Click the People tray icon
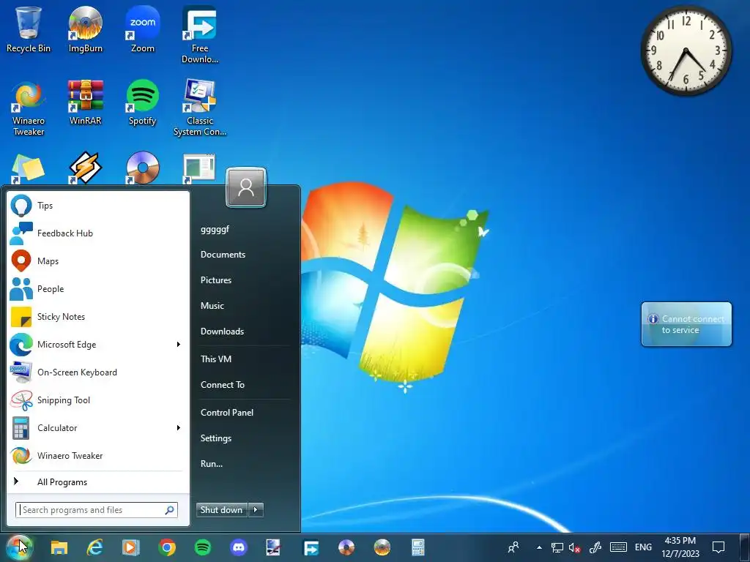 click(513, 547)
